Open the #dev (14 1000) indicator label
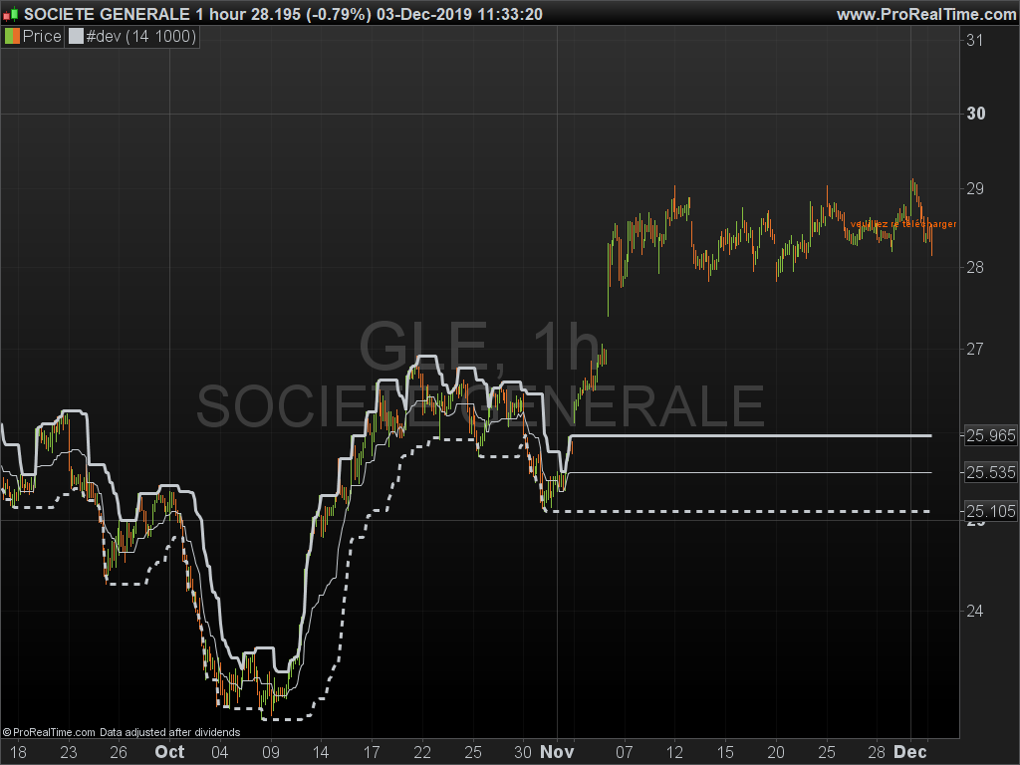Viewport: 1020px width, 765px height. 141,37
